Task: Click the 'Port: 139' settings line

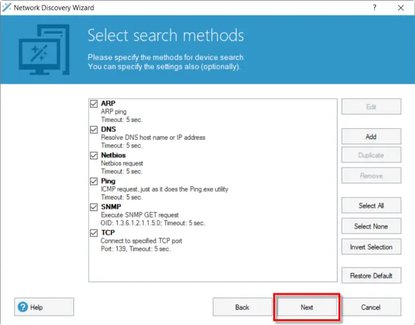Action: (136, 249)
